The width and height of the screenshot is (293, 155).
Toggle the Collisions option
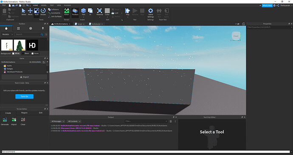tap(54, 9)
